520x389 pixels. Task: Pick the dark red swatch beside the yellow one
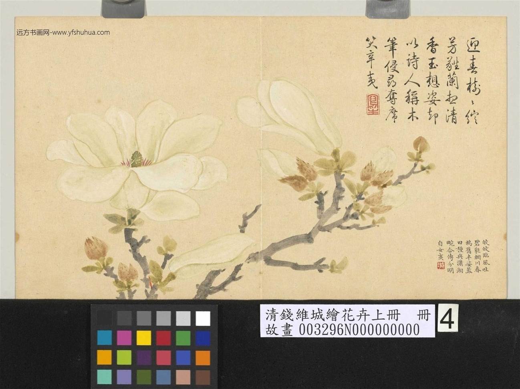pos(163,338)
